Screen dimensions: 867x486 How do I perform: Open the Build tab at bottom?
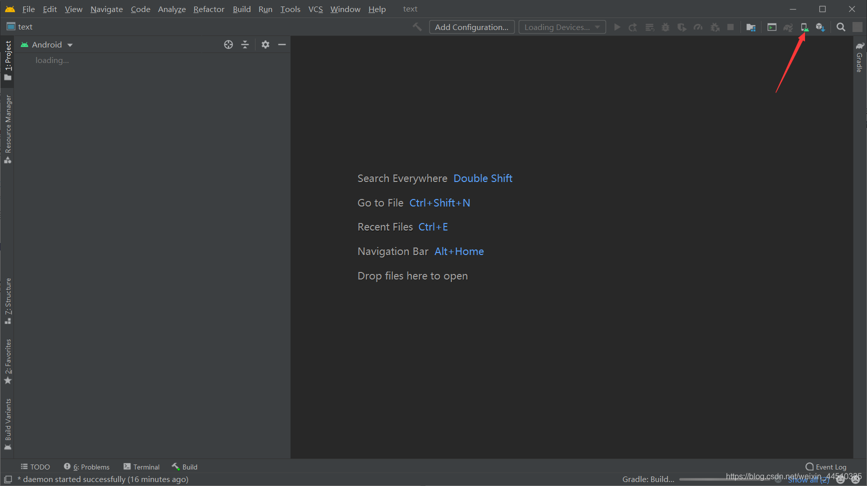click(x=184, y=466)
